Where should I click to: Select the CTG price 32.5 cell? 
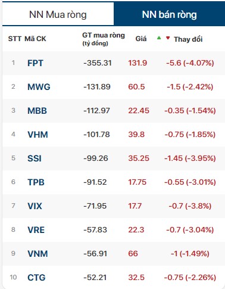pyautogui.click(x=136, y=278)
